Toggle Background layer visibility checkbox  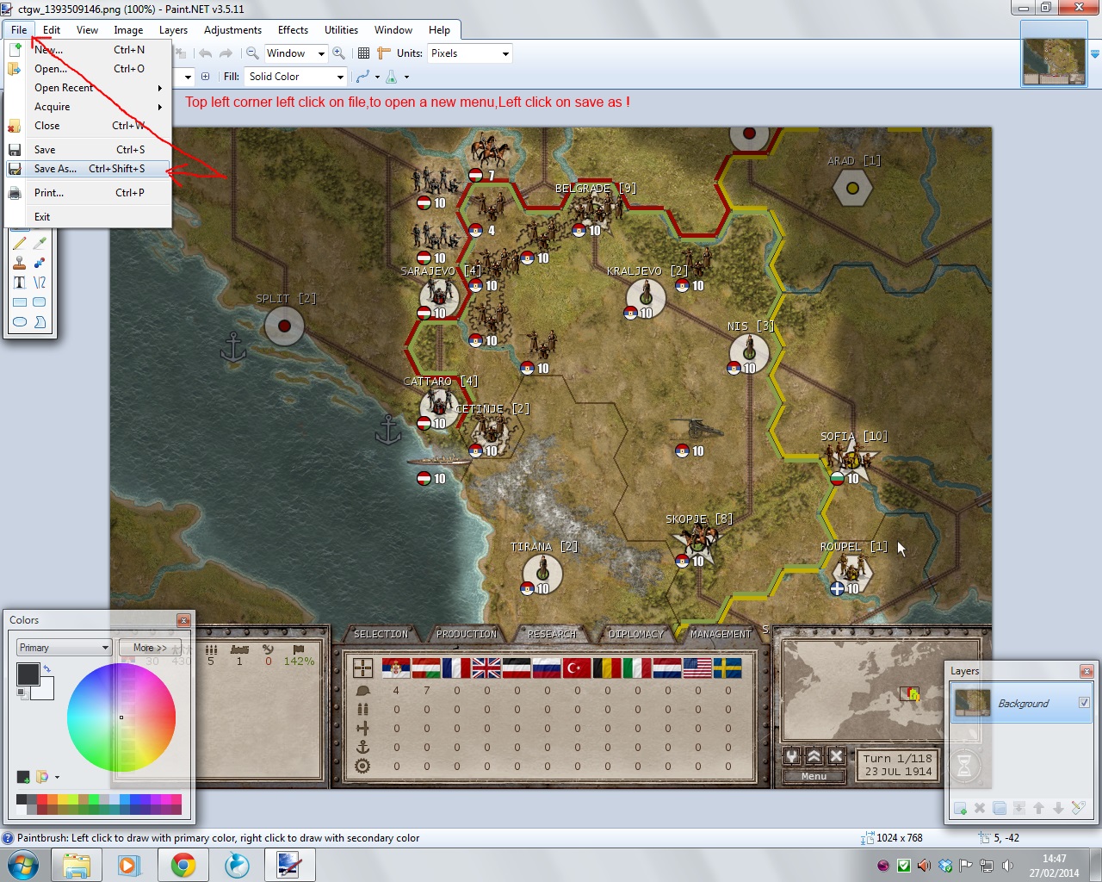tap(1084, 703)
